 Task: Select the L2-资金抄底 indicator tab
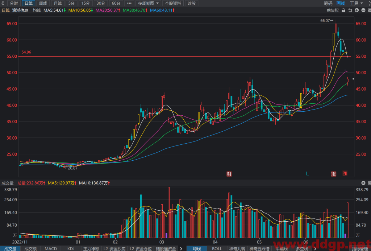coord(114,248)
